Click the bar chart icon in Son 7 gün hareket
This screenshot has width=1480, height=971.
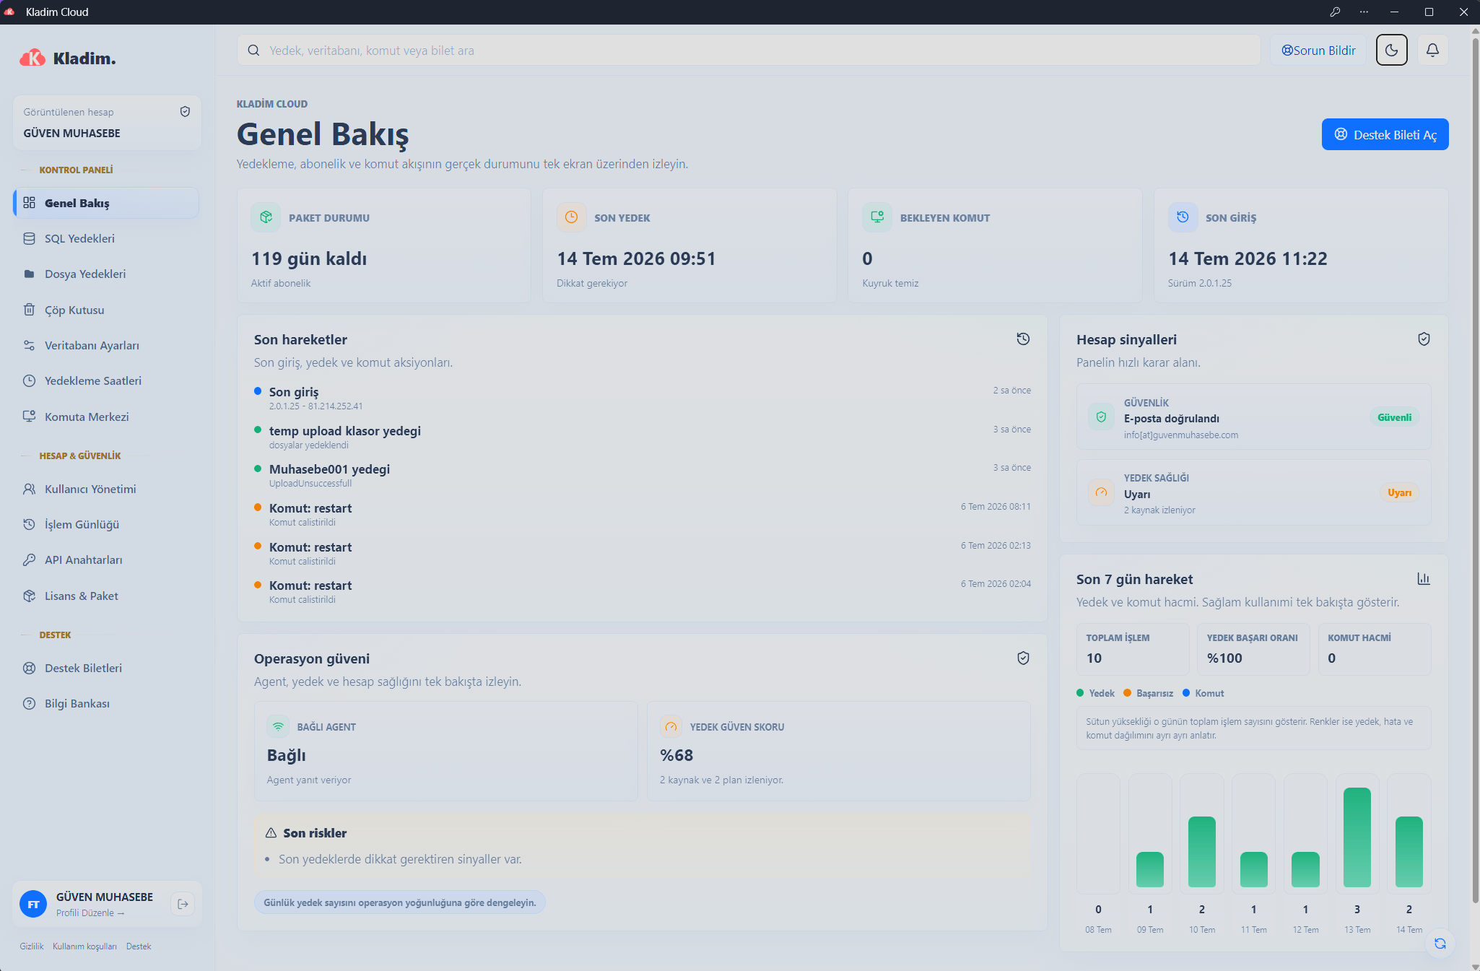tap(1424, 579)
